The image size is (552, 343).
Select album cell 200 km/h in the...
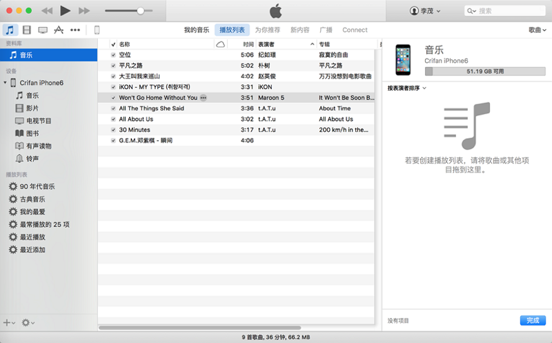[344, 130]
